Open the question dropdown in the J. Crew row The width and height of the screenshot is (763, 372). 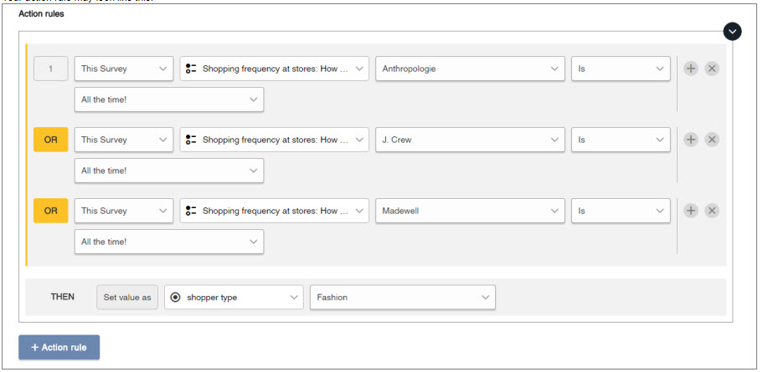[x=275, y=140]
